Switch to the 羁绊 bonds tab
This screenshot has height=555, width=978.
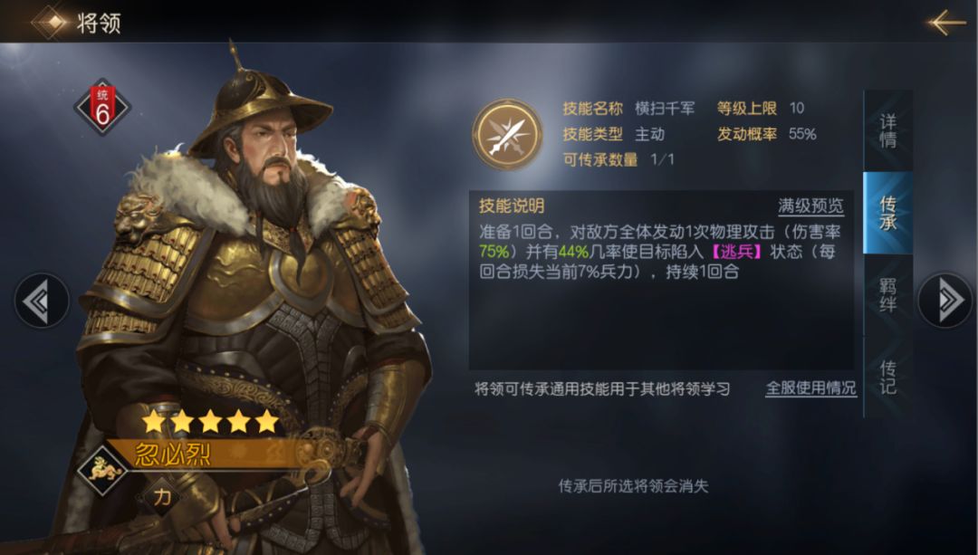click(x=887, y=295)
